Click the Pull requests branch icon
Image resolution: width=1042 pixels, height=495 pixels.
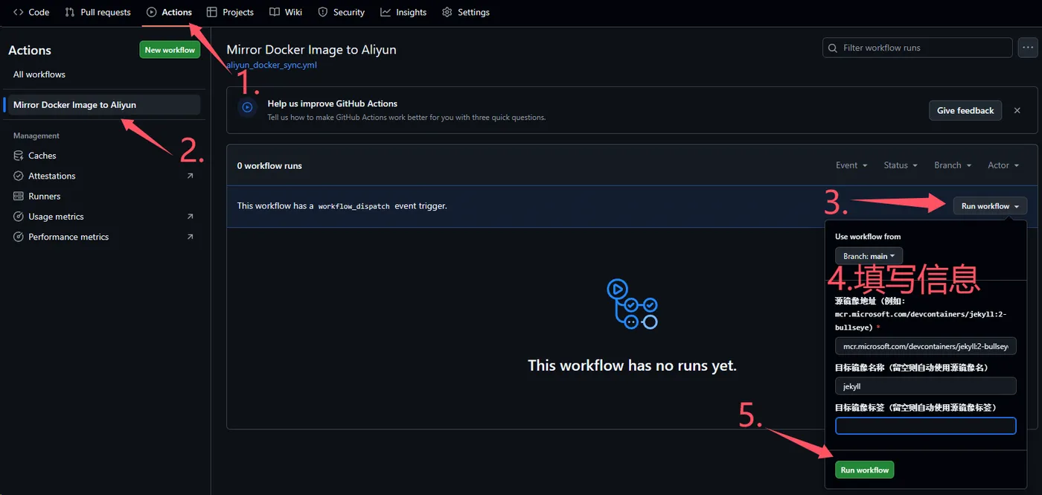(70, 12)
